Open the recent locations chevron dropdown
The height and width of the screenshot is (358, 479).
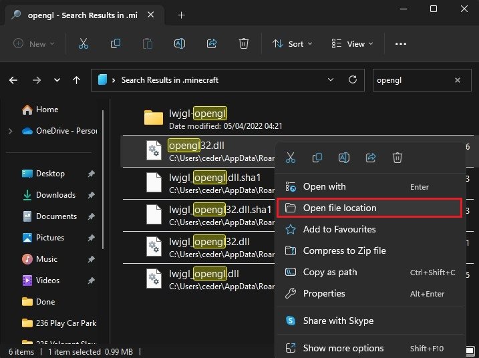(x=57, y=80)
